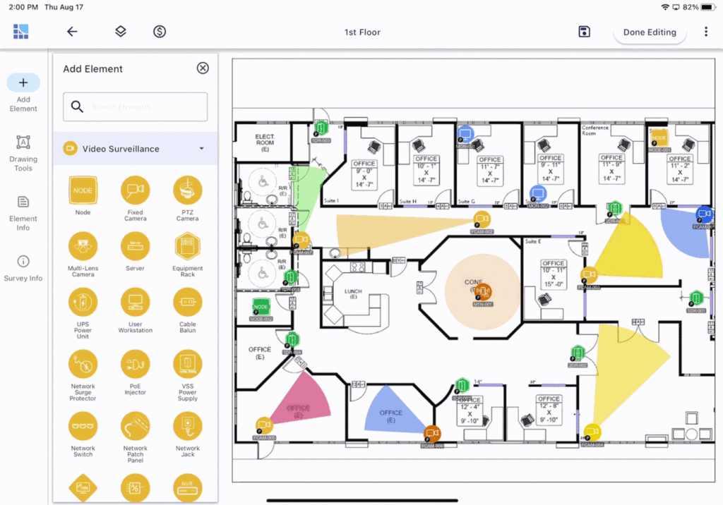
Task: Open the pricing dollar icon in the toolbar
Action: pyautogui.click(x=159, y=31)
